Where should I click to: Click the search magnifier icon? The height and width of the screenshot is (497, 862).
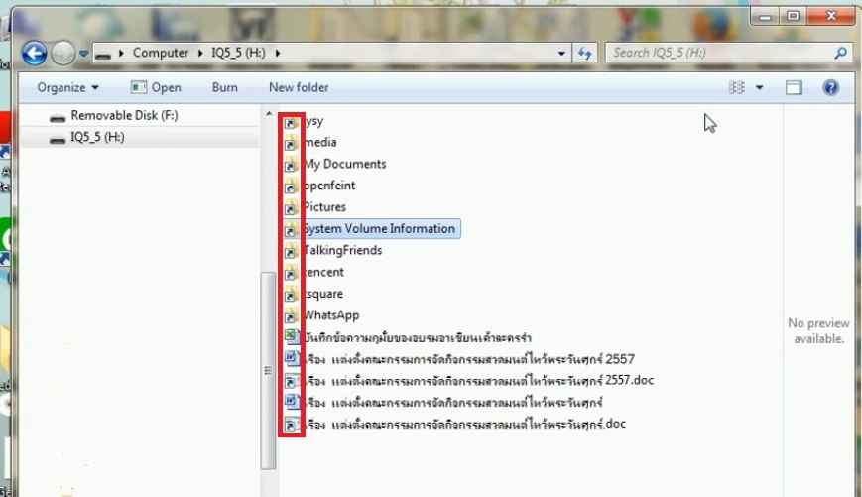840,53
